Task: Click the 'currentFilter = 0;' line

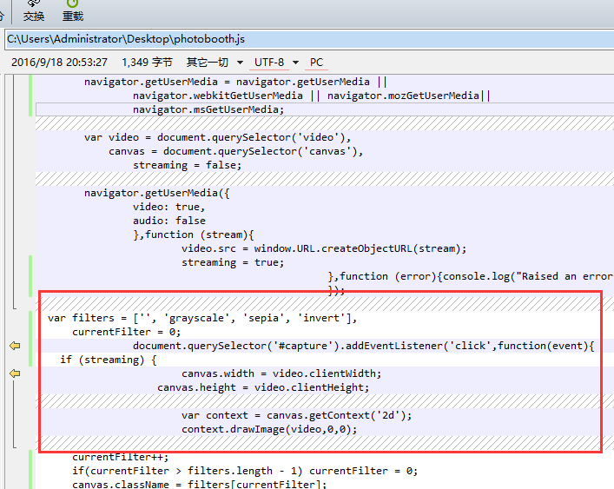Action: pyautogui.click(x=126, y=332)
